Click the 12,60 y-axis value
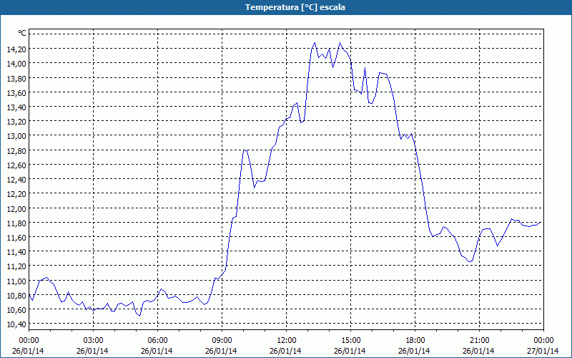Screen dimensions: 572x358 [16, 165]
